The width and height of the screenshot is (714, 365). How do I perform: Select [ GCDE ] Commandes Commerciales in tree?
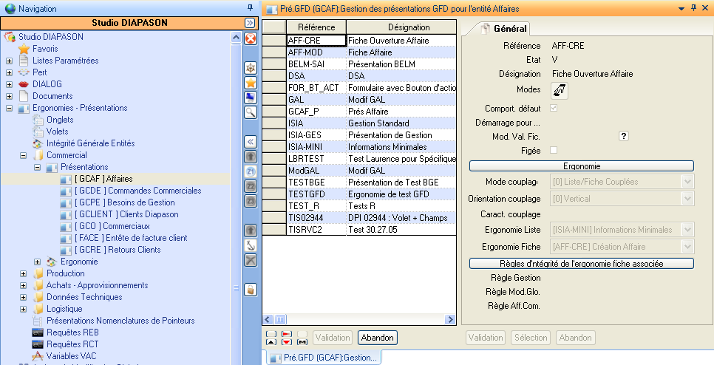(x=137, y=191)
